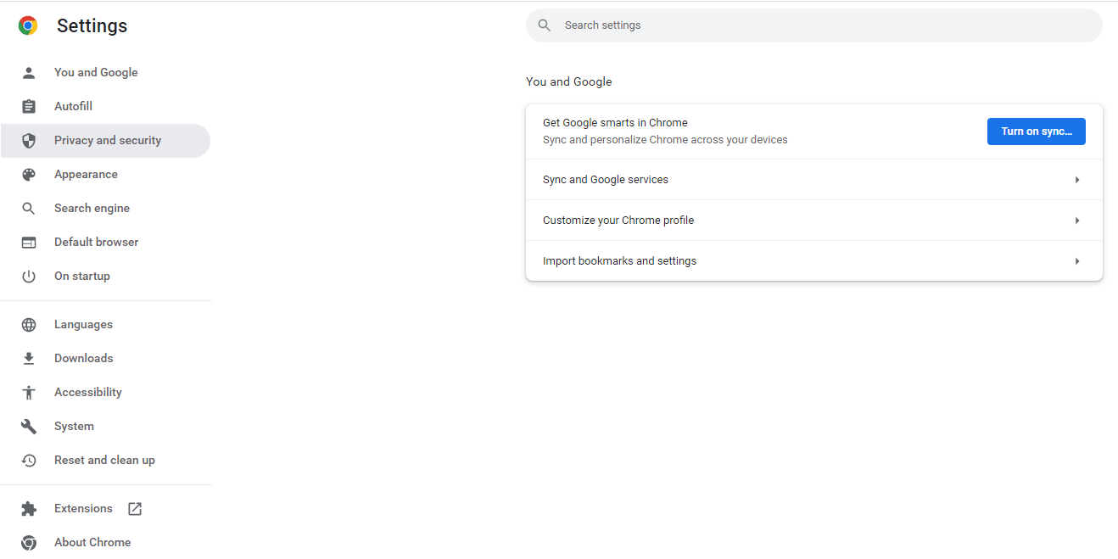The height and width of the screenshot is (559, 1118).
Task: Click the Autofill notepad icon
Action: 29,106
